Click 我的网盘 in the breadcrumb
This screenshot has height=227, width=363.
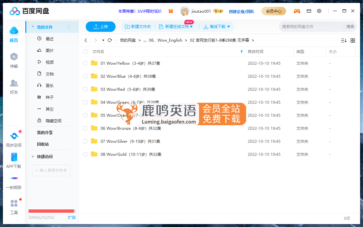[x=128, y=40]
